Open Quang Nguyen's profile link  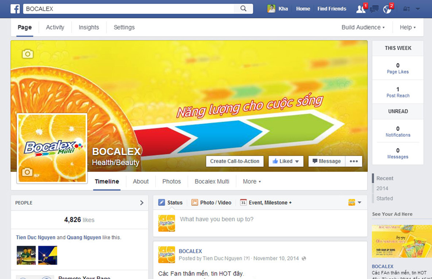[x=84, y=237]
